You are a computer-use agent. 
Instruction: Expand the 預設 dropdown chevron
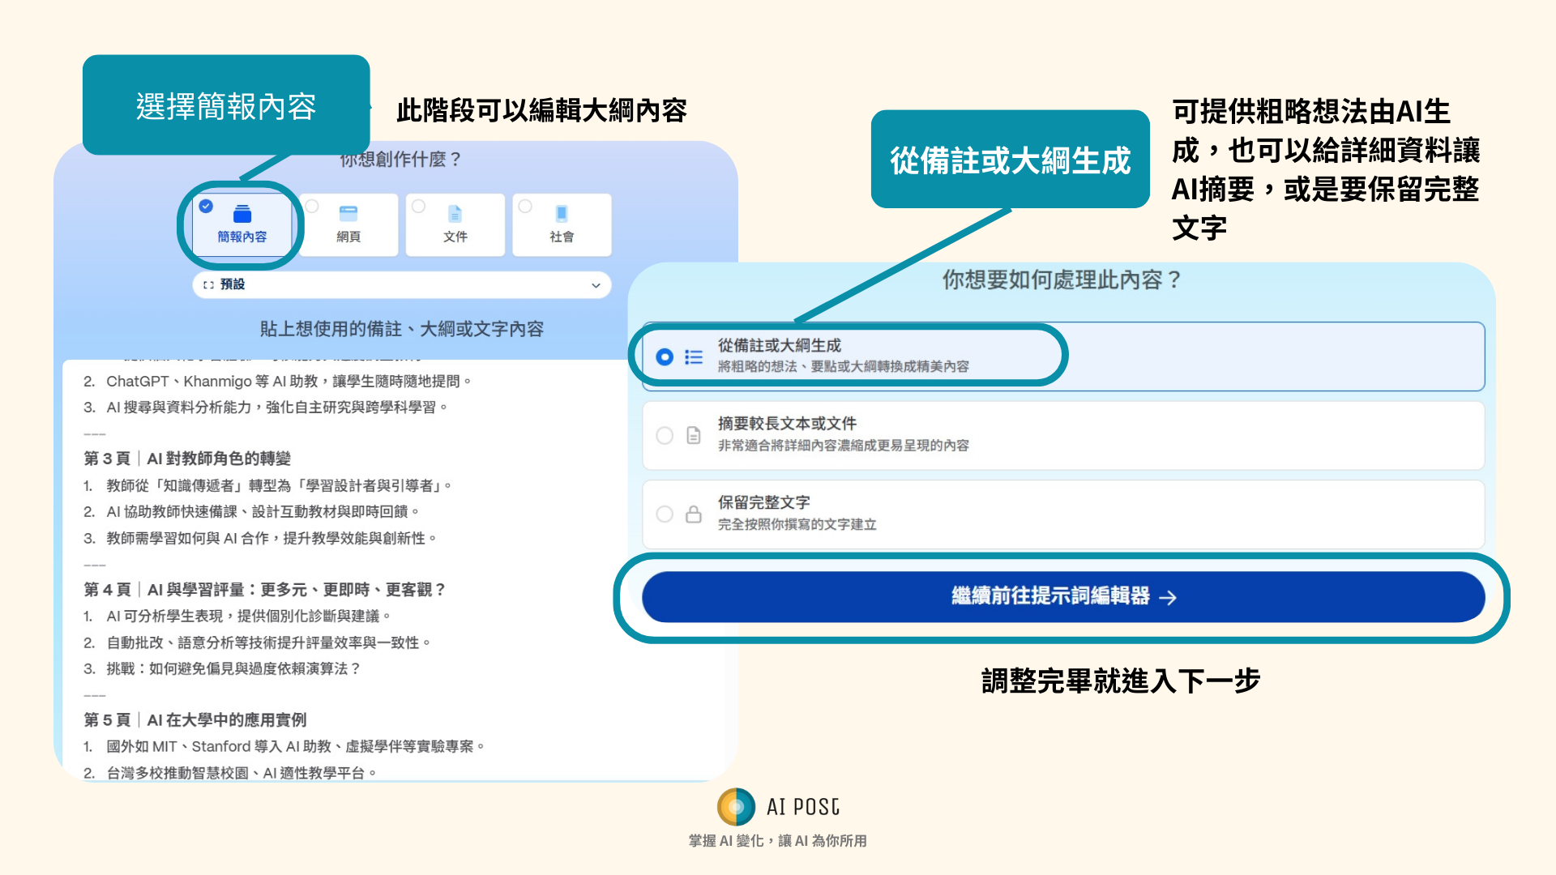coord(596,285)
